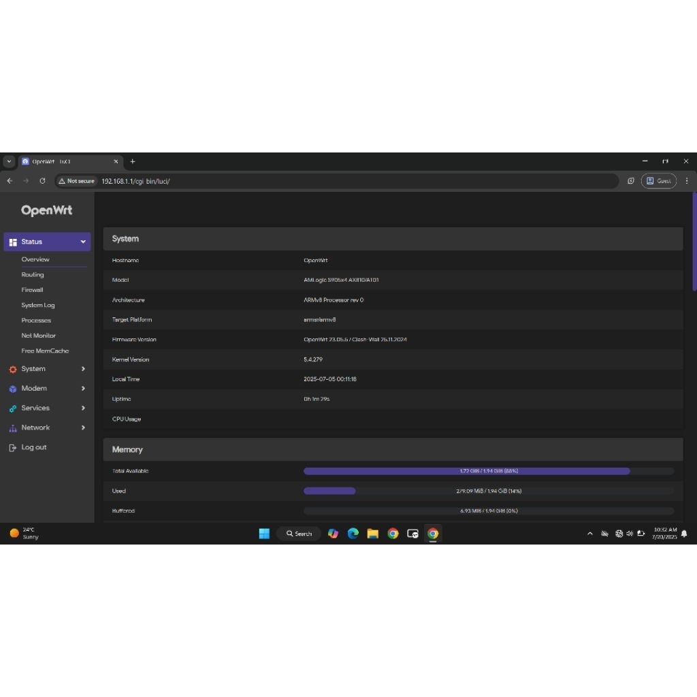The image size is (697, 697).
Task: Show hidden system tray icons
Action: click(590, 534)
